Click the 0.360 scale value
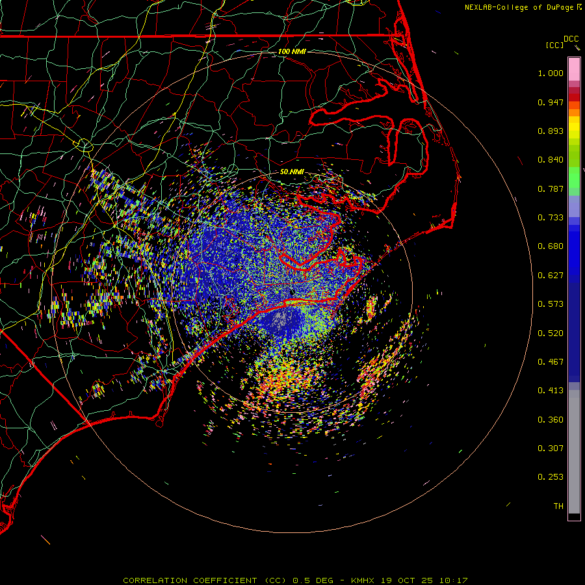The height and width of the screenshot is (585, 585). pyautogui.click(x=551, y=420)
